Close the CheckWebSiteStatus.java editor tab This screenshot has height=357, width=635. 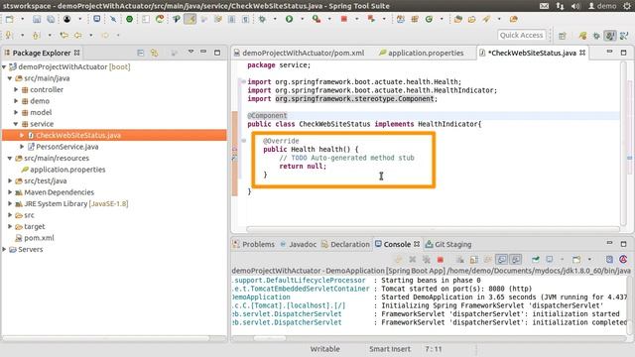click(x=582, y=53)
